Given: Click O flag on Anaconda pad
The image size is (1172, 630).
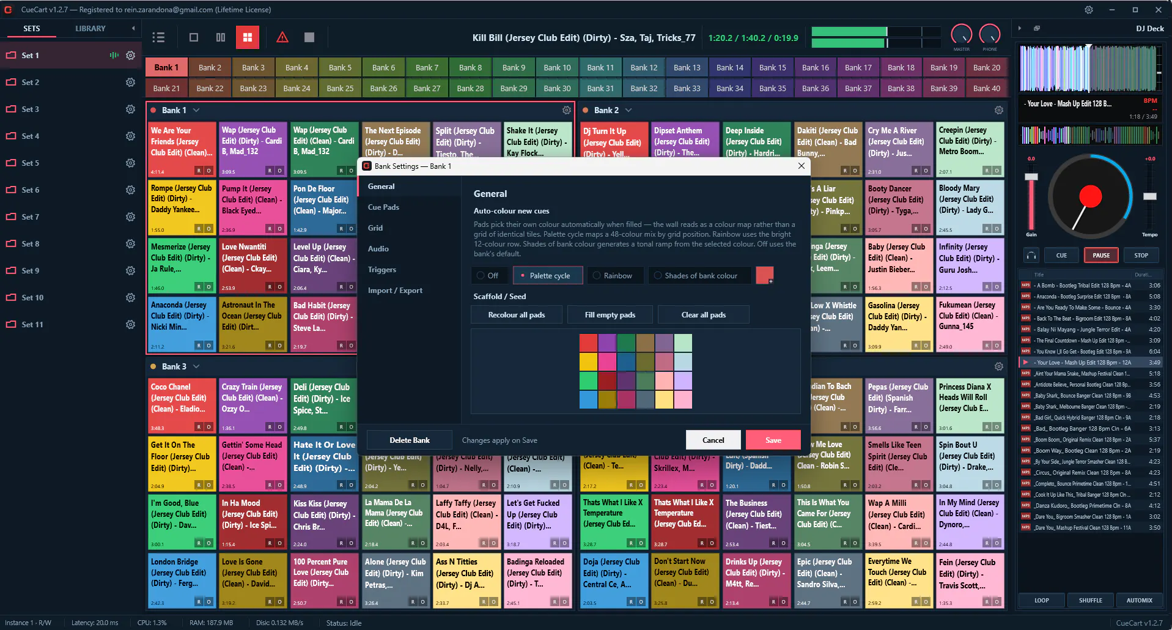Looking at the screenshot, I should [208, 346].
